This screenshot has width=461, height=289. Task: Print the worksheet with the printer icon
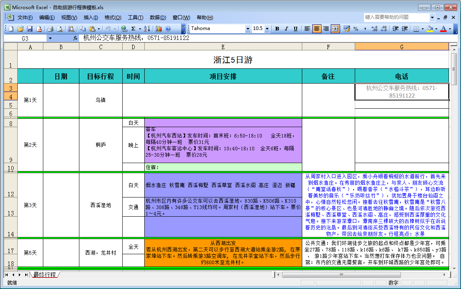pos(50,29)
